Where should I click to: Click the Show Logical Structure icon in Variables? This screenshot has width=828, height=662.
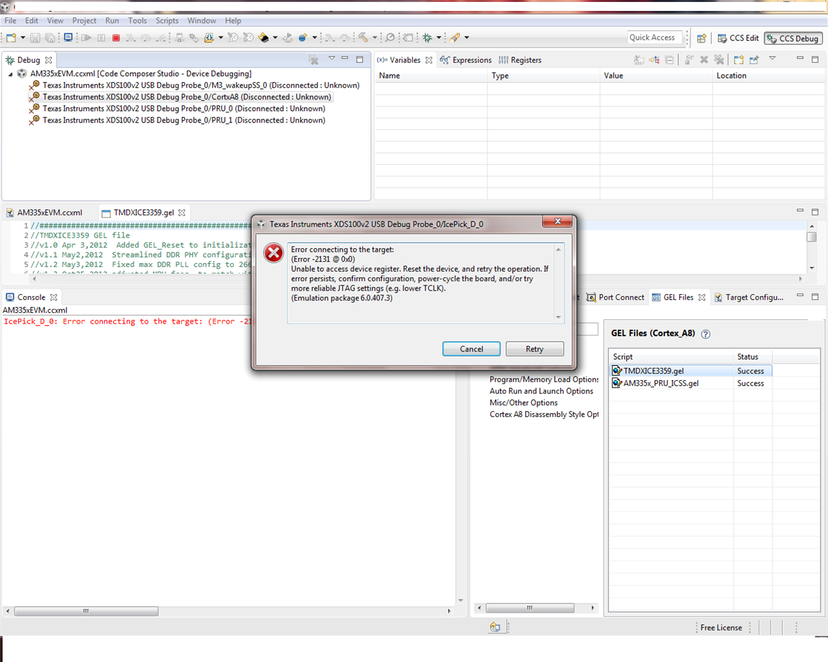[x=654, y=60]
